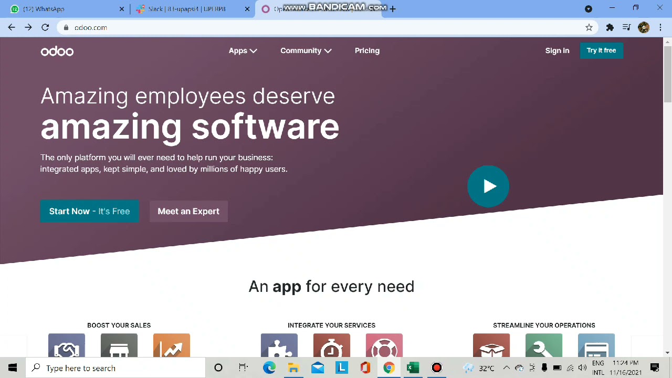Open the blue Purchase card app icon
This screenshot has width=672, height=378.
[x=596, y=345]
